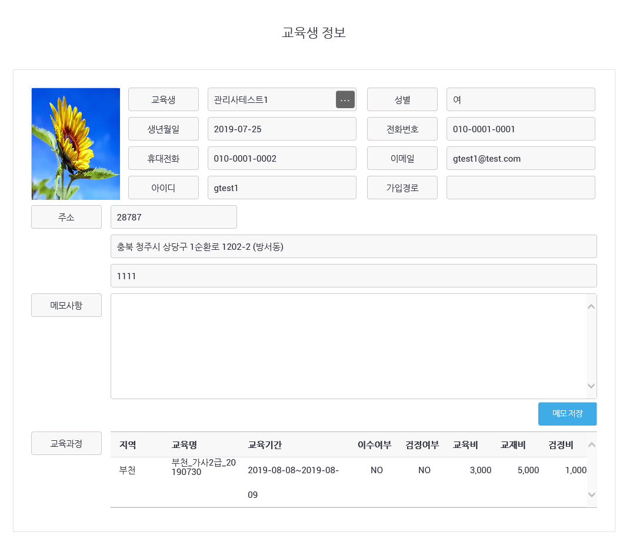Focus the birthdate field 2019-07-25

coord(282,129)
